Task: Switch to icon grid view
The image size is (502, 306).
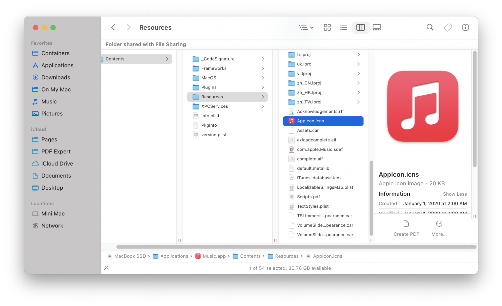Action: [327, 27]
